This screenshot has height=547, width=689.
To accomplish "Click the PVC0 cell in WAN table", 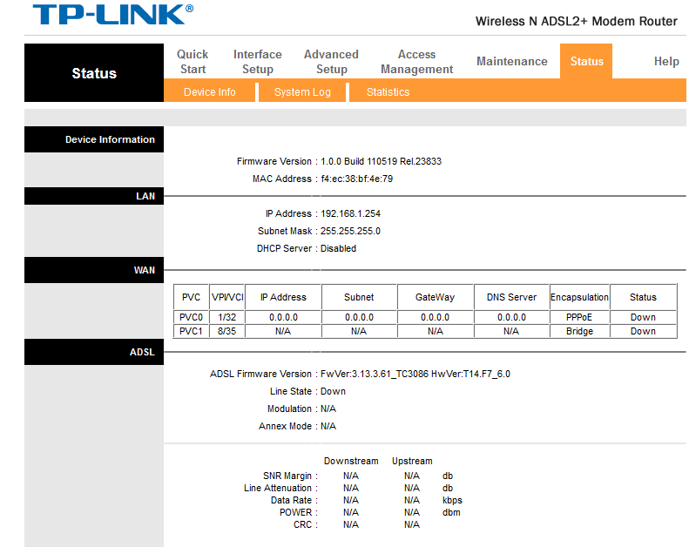I will pyautogui.click(x=191, y=318).
